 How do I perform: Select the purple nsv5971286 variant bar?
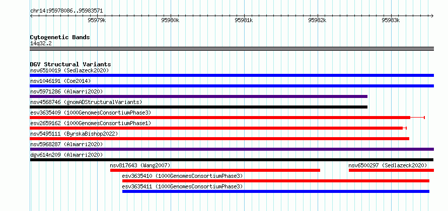click(198, 96)
